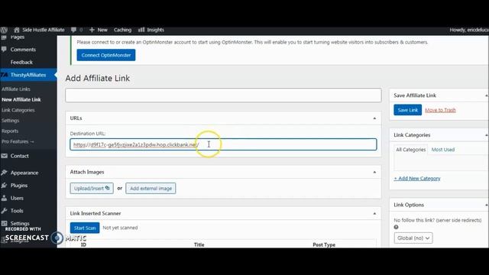
Task: Click the Connect OptinMonster button
Action: [x=106, y=55]
